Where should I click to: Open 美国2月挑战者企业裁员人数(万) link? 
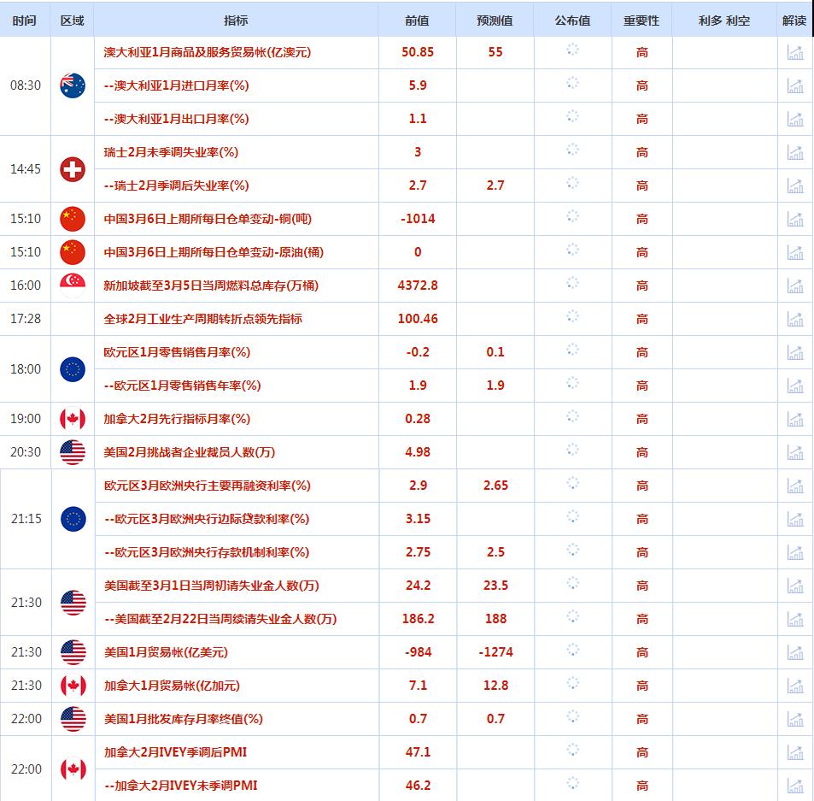tap(190, 452)
